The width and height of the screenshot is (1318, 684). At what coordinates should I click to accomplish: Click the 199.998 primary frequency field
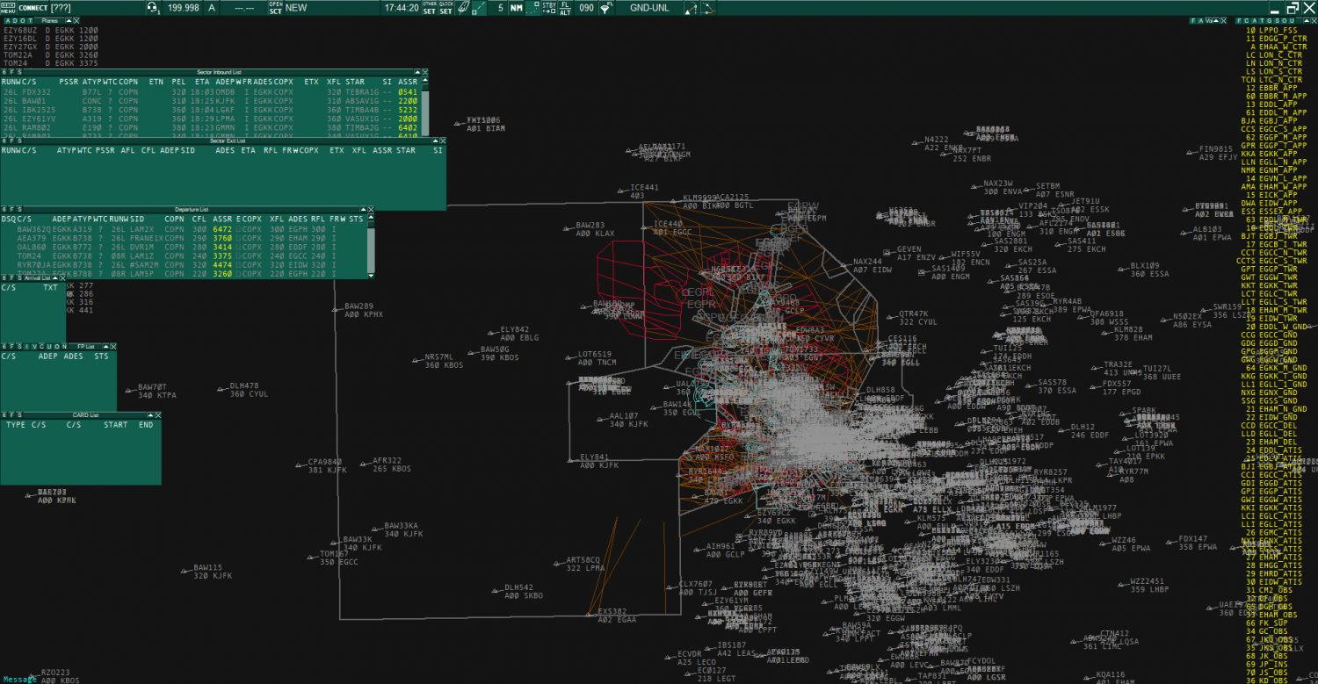(184, 8)
